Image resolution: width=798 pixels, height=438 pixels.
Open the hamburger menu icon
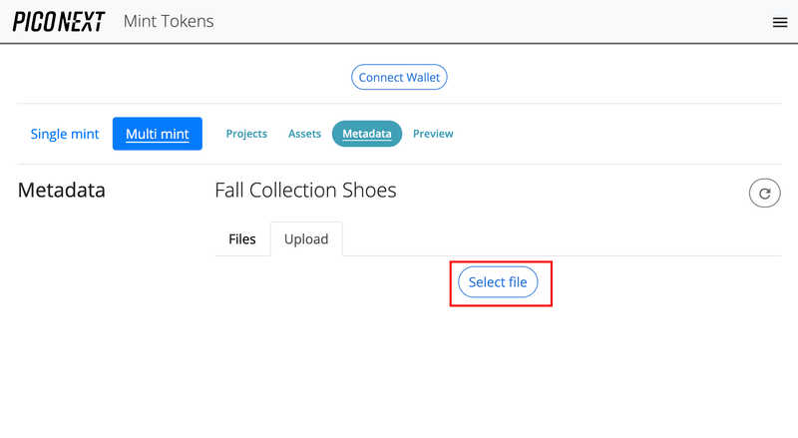pyautogui.click(x=780, y=22)
